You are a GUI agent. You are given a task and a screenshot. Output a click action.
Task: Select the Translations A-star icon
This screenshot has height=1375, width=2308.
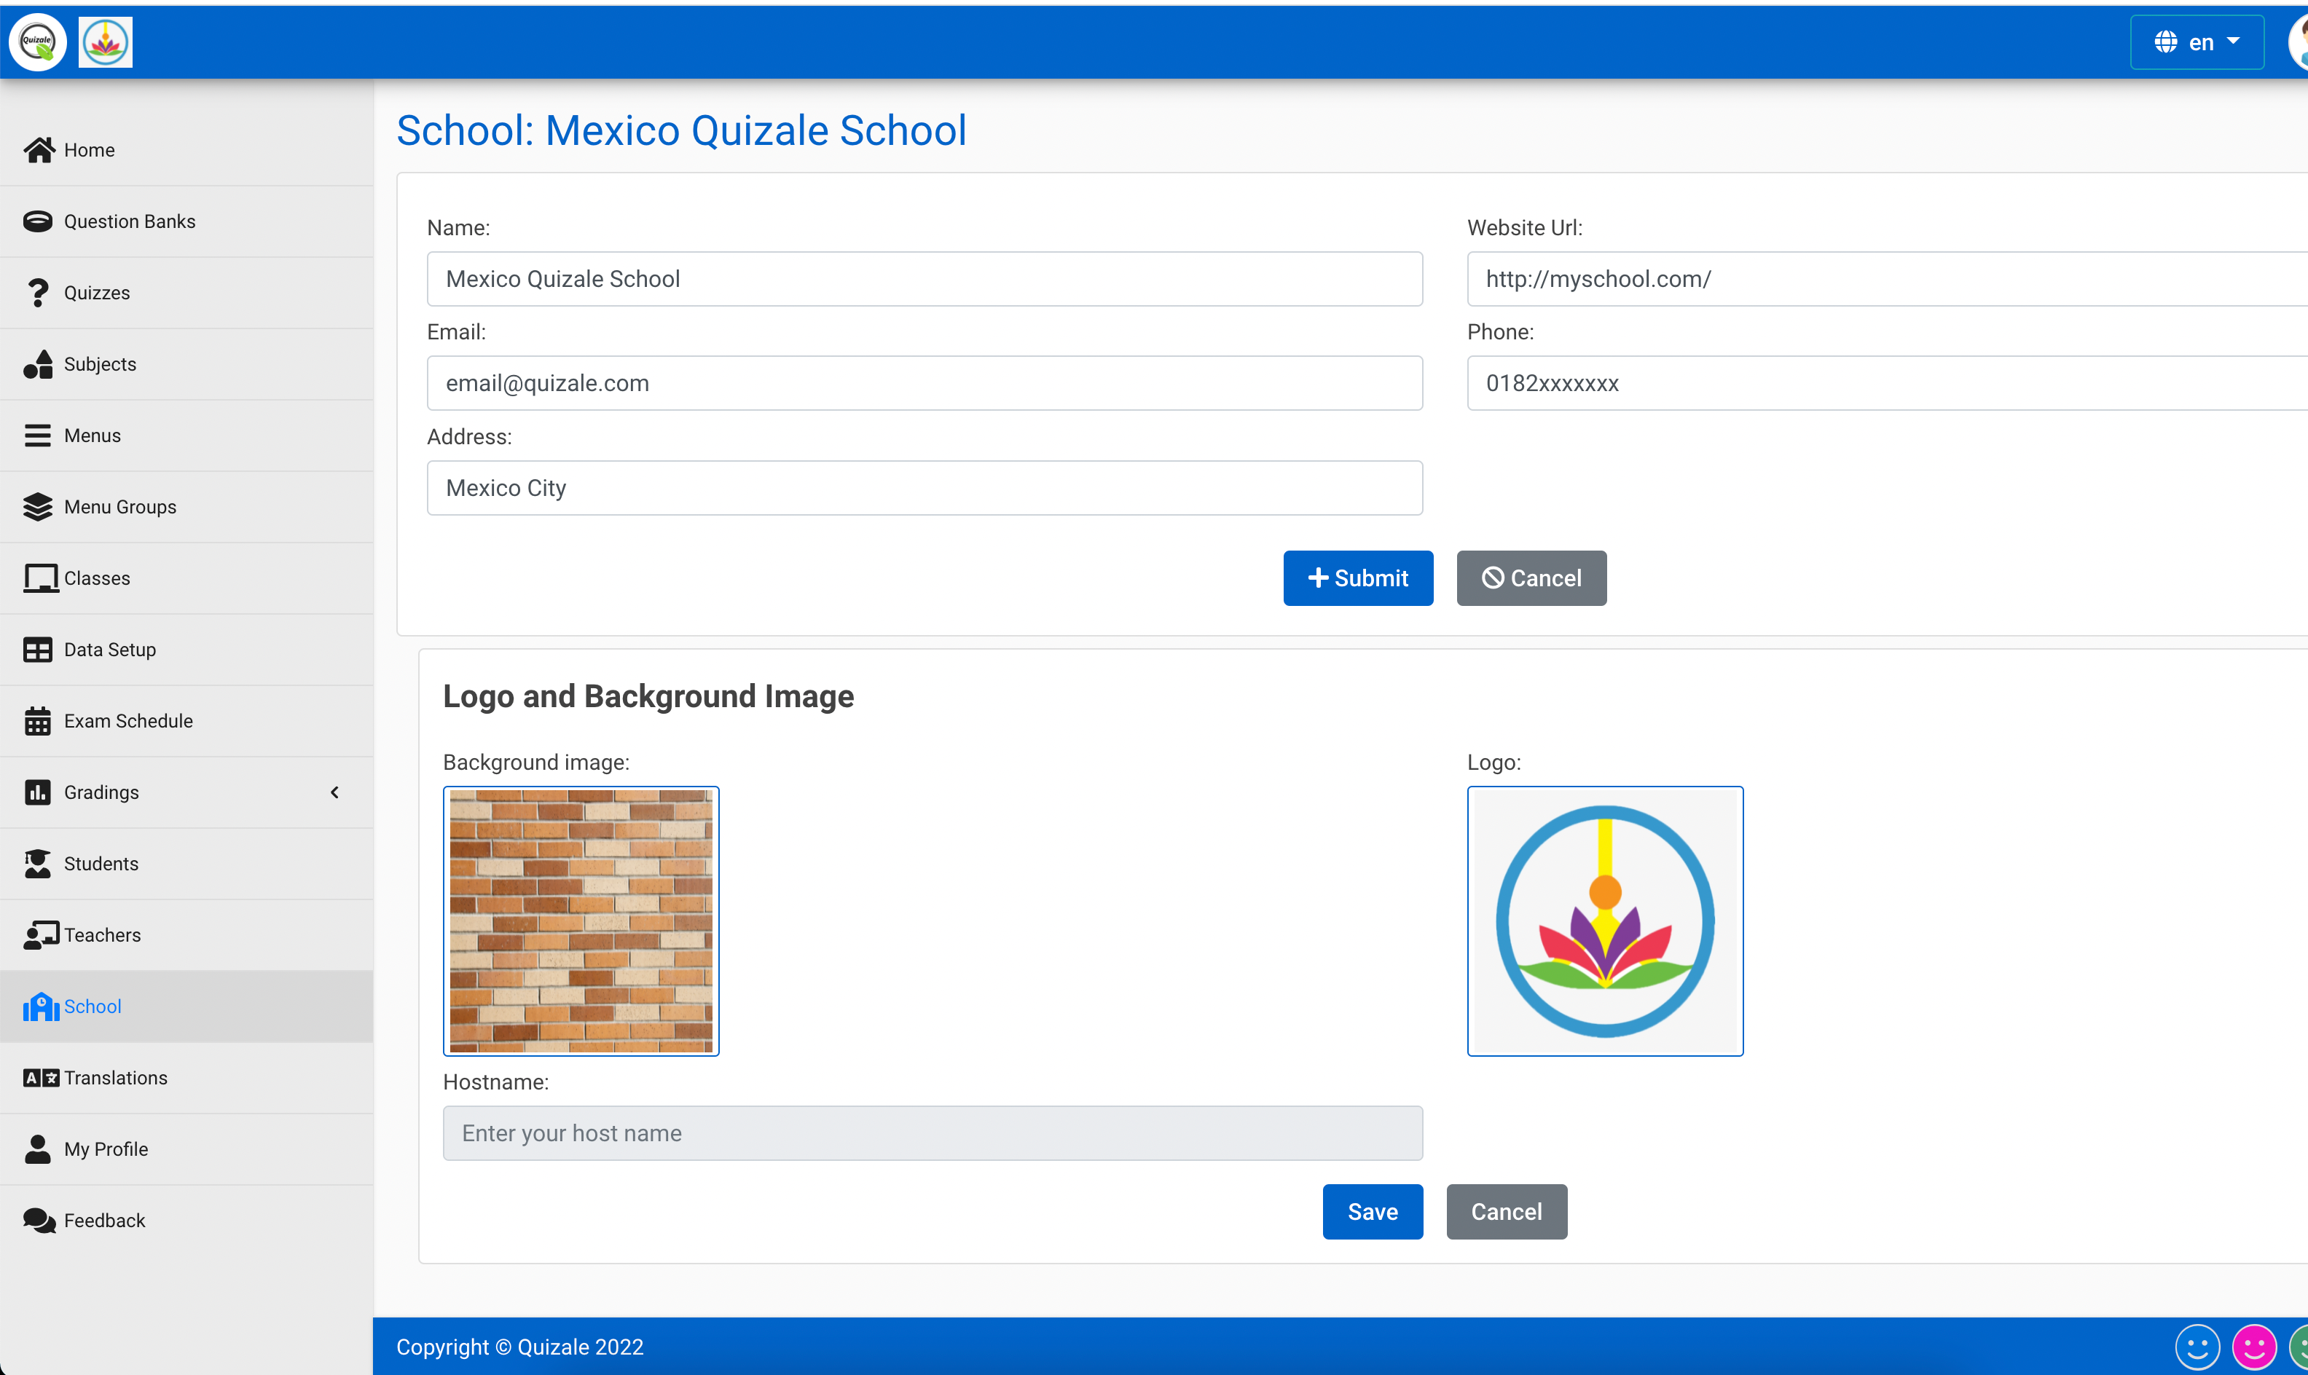click(x=38, y=1078)
